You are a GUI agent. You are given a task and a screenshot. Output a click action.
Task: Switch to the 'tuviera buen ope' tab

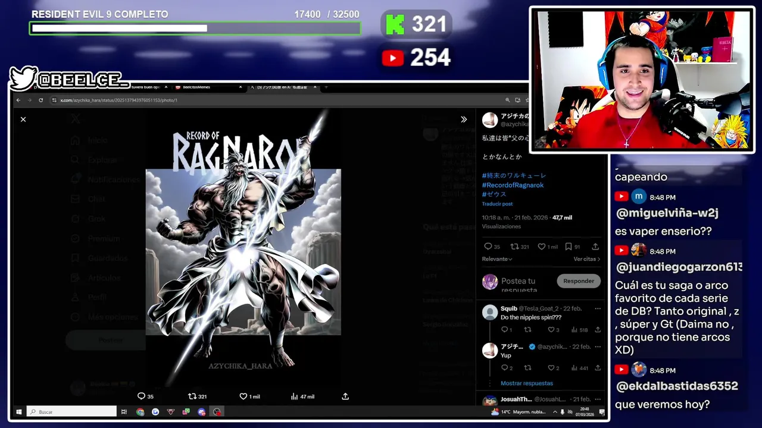tap(146, 87)
